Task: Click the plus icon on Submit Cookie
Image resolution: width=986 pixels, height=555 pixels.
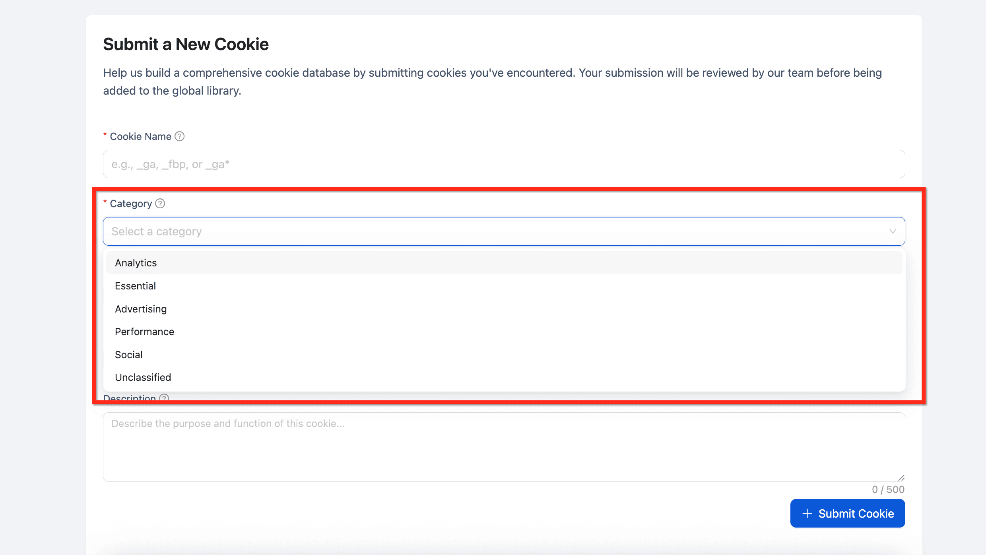Action: (807, 513)
